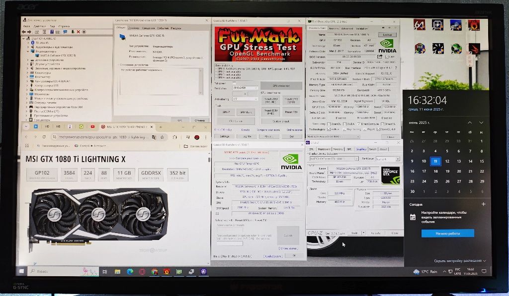
Task: Go to previous month in calendar flyout
Action: (x=470, y=122)
